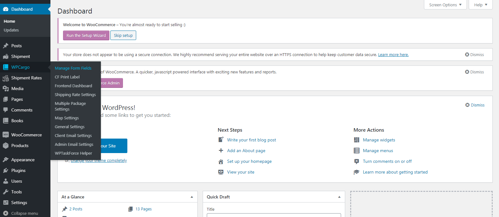This screenshot has height=217, width=499.
Task: Dismiss the Welcome to WordPress panel
Action: click(475, 105)
